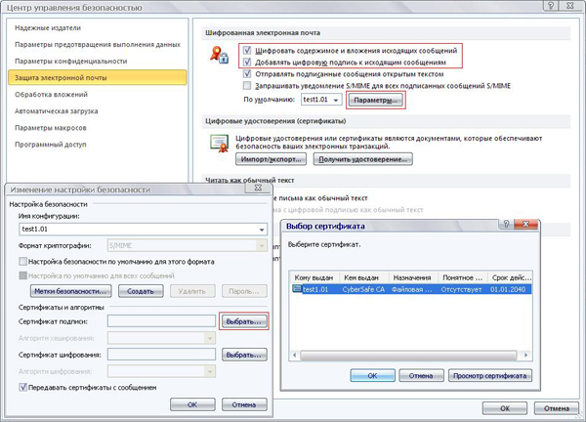Viewport: 586px width, 422px height.
Task: Click the test1.01 certificate row icon
Action: click(x=297, y=289)
